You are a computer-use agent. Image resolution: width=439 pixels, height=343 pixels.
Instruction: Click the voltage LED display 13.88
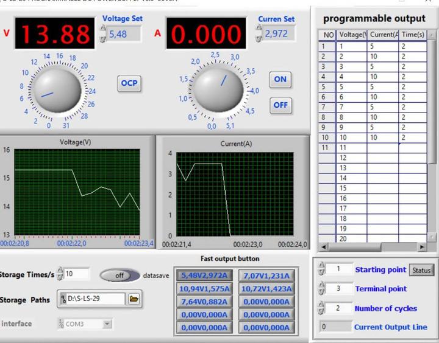(x=55, y=33)
